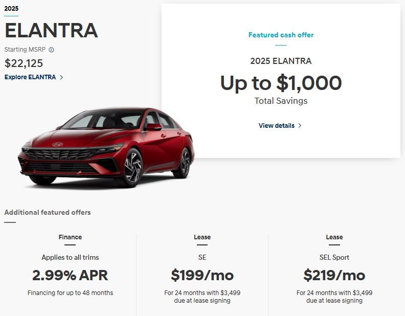
Task: Click the Financing for up to 48 months text
Action: tap(70, 293)
